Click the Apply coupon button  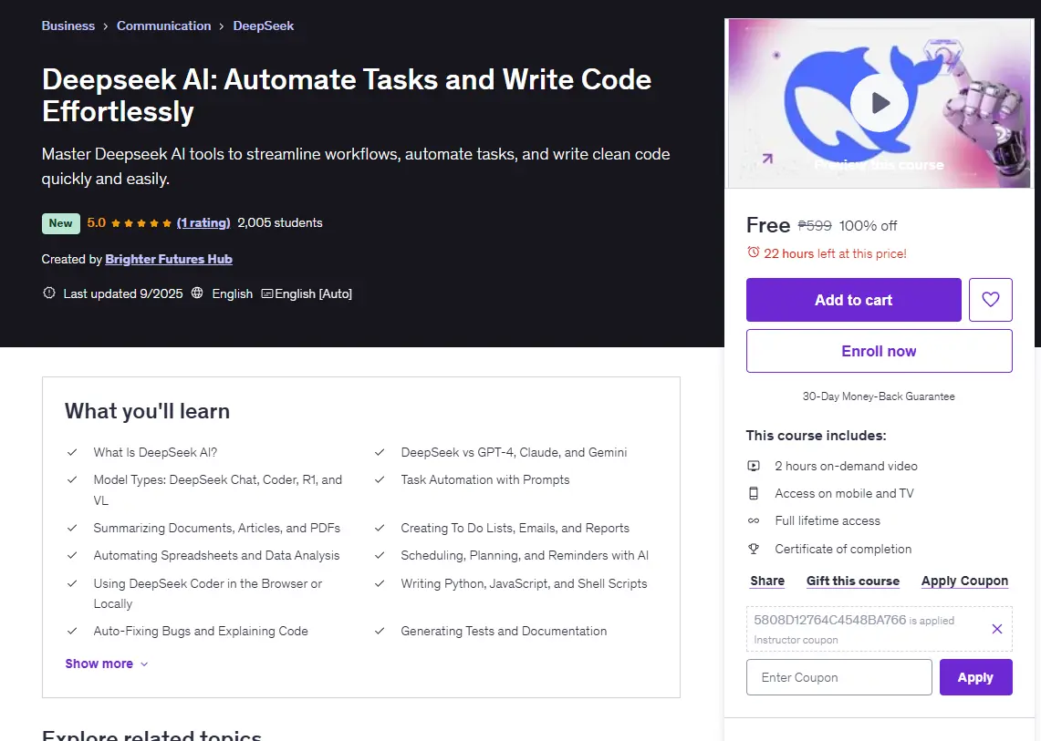coord(976,677)
